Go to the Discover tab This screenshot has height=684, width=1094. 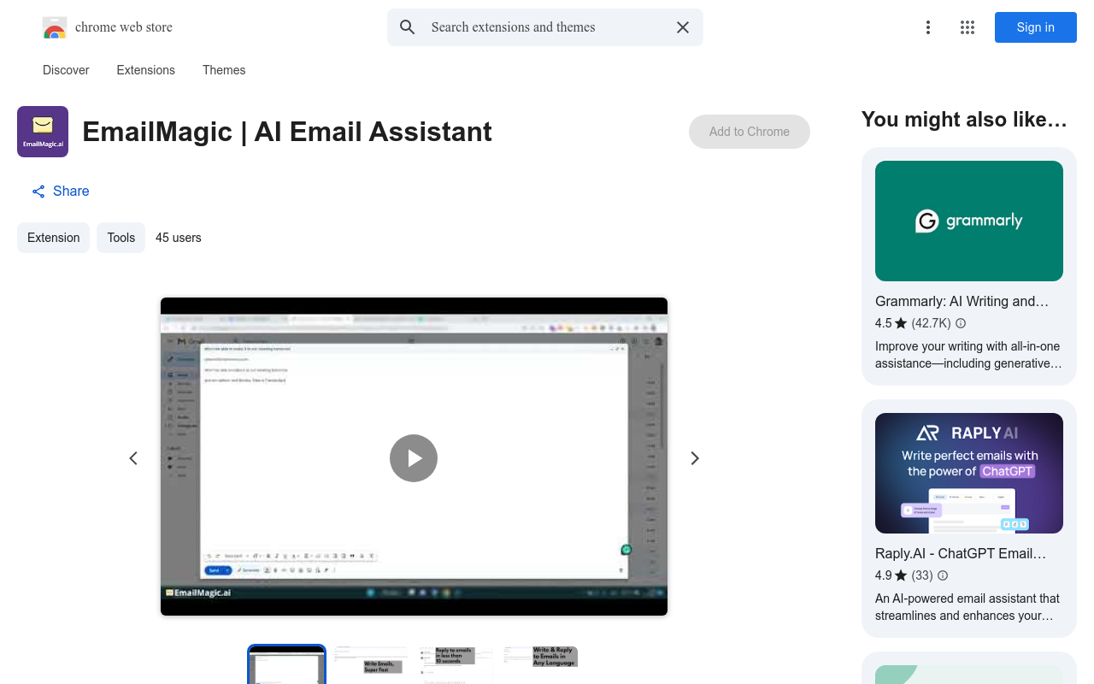tap(66, 70)
